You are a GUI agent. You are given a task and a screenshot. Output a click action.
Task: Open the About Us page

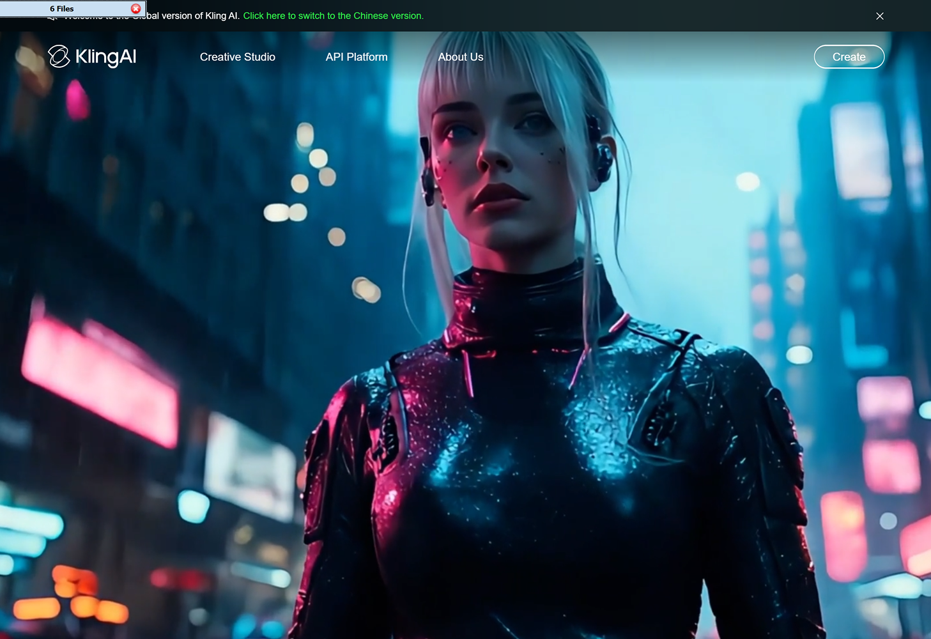(461, 57)
